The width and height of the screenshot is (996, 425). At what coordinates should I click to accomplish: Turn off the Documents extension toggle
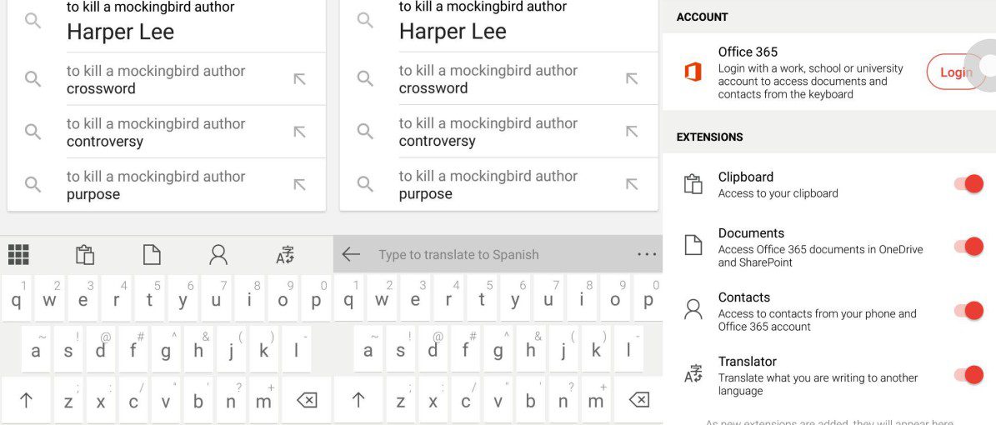968,247
